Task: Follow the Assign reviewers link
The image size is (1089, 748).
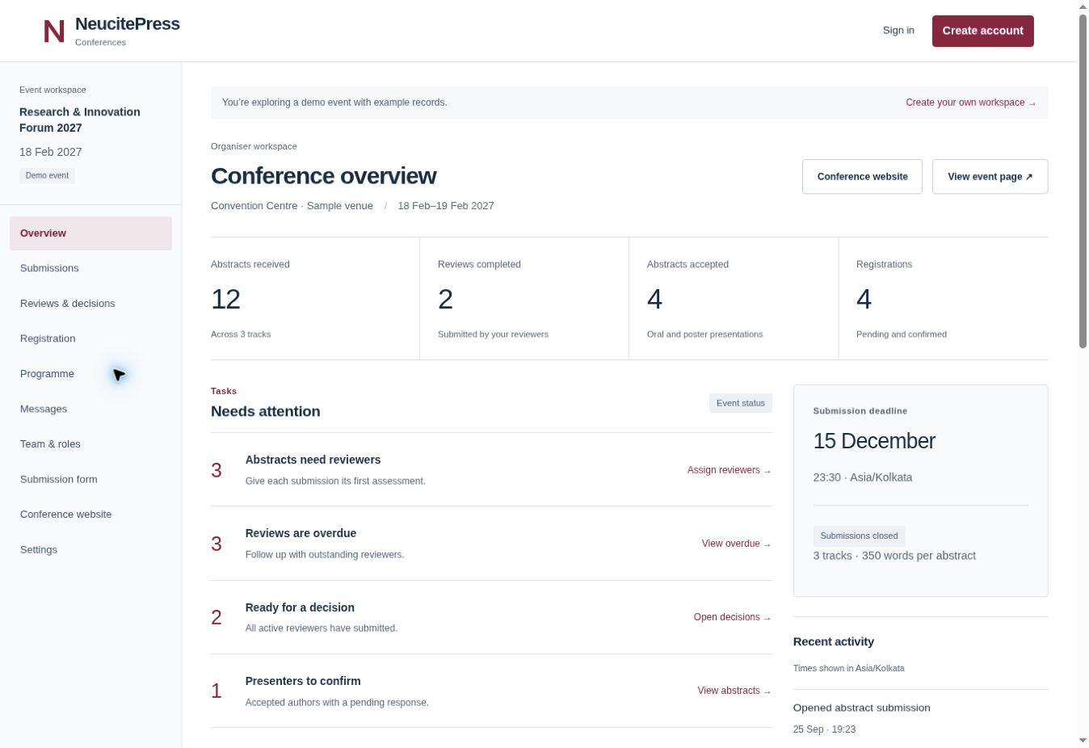Action: (x=730, y=470)
